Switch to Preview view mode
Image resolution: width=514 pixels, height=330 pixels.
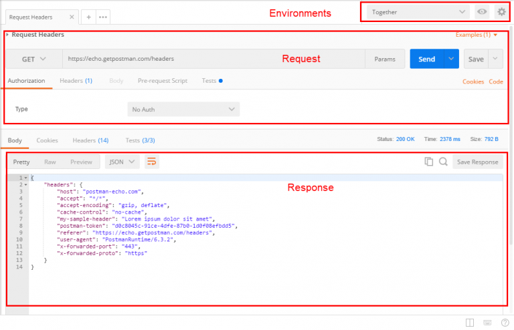tap(81, 162)
